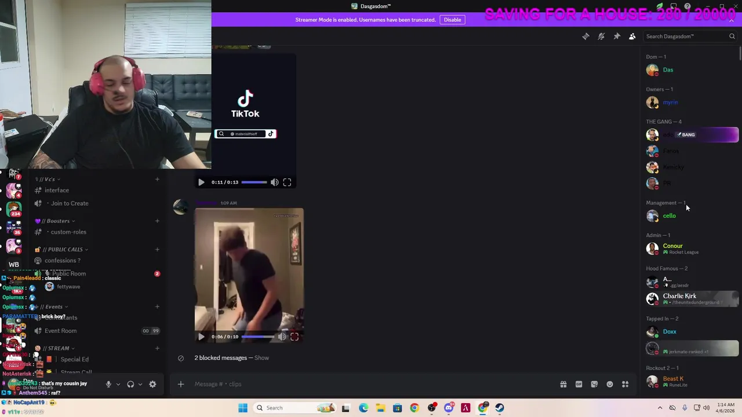
Task: Open member Charlie Kirk profile
Action: point(692,298)
